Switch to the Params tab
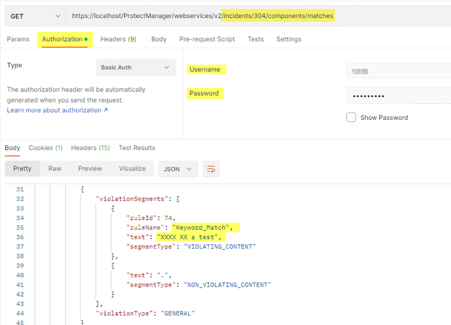Image resolution: width=451 pixels, height=325 pixels. [x=18, y=39]
